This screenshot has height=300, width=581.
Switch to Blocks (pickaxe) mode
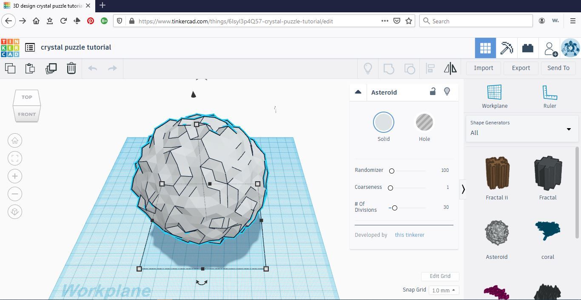507,48
